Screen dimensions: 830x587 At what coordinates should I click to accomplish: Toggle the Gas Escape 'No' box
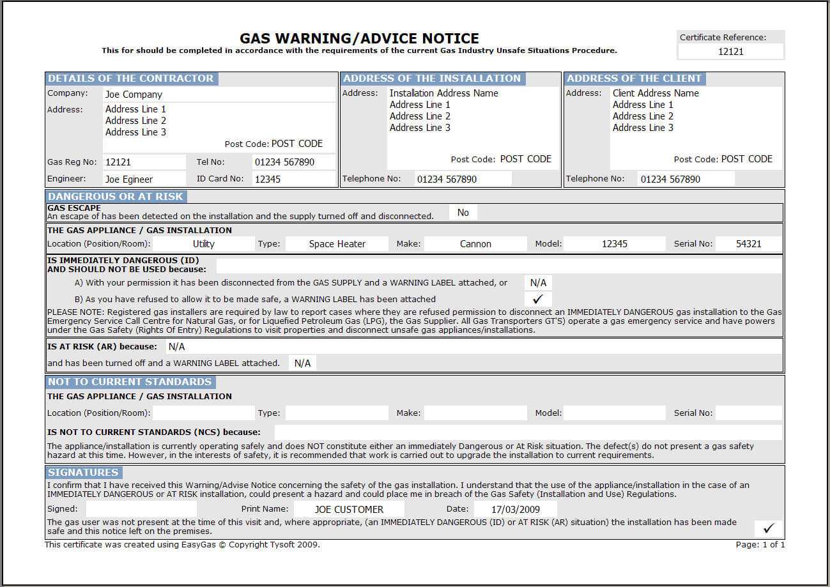(x=463, y=213)
